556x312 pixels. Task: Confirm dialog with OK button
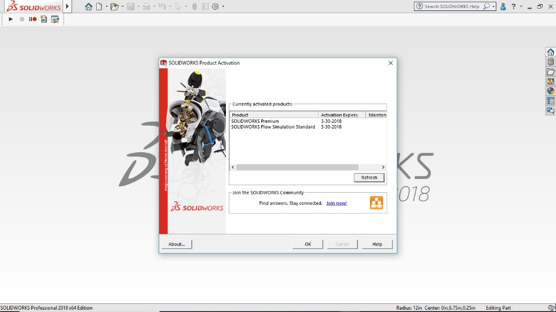coord(308,244)
